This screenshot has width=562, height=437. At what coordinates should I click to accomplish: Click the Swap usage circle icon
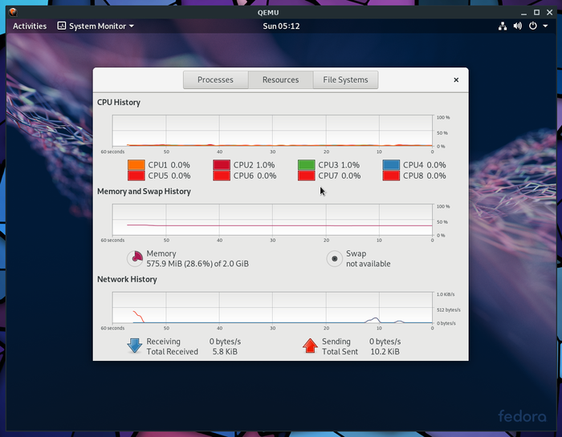pos(334,258)
